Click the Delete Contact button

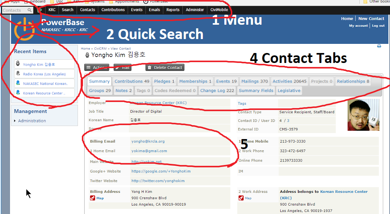click(165, 67)
